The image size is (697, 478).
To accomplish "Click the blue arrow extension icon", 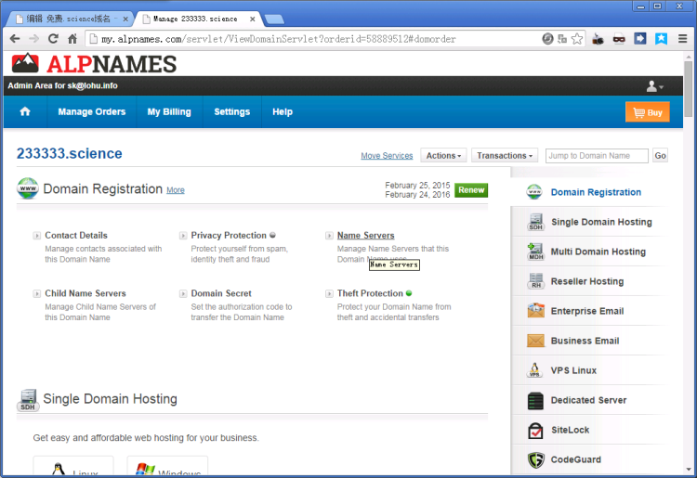I will coord(640,39).
